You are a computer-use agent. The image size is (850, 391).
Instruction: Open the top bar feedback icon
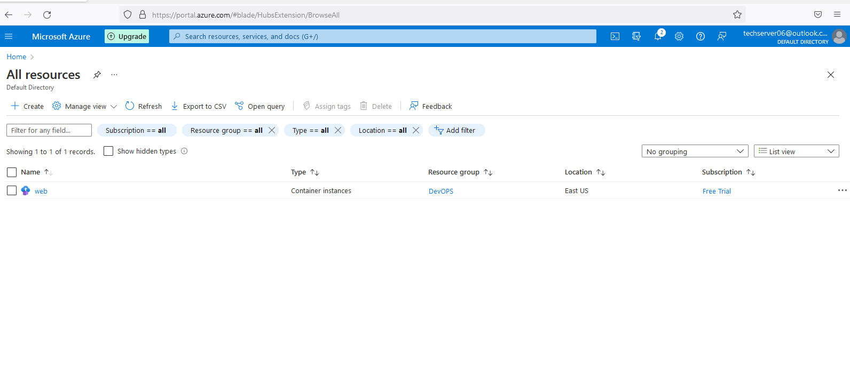(x=722, y=36)
